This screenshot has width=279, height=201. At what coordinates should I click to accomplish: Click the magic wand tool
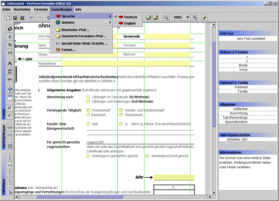click(205, 17)
